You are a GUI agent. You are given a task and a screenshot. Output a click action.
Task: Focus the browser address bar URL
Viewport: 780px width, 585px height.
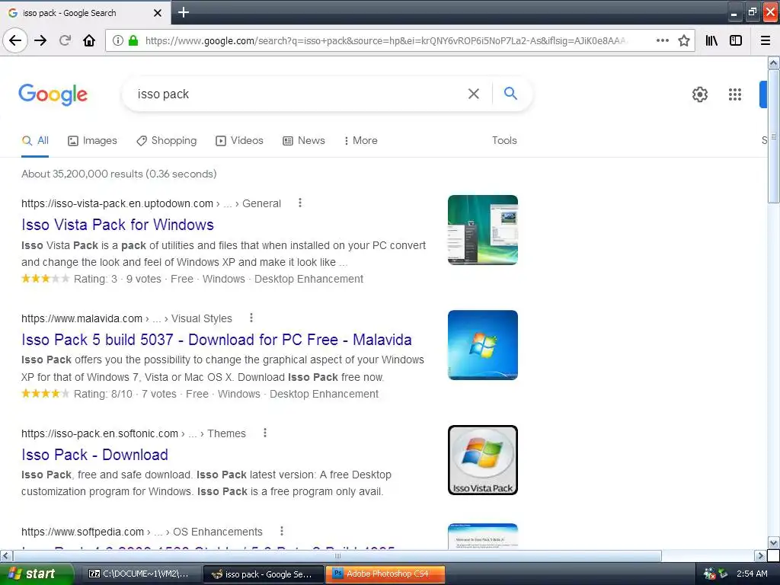click(x=387, y=40)
